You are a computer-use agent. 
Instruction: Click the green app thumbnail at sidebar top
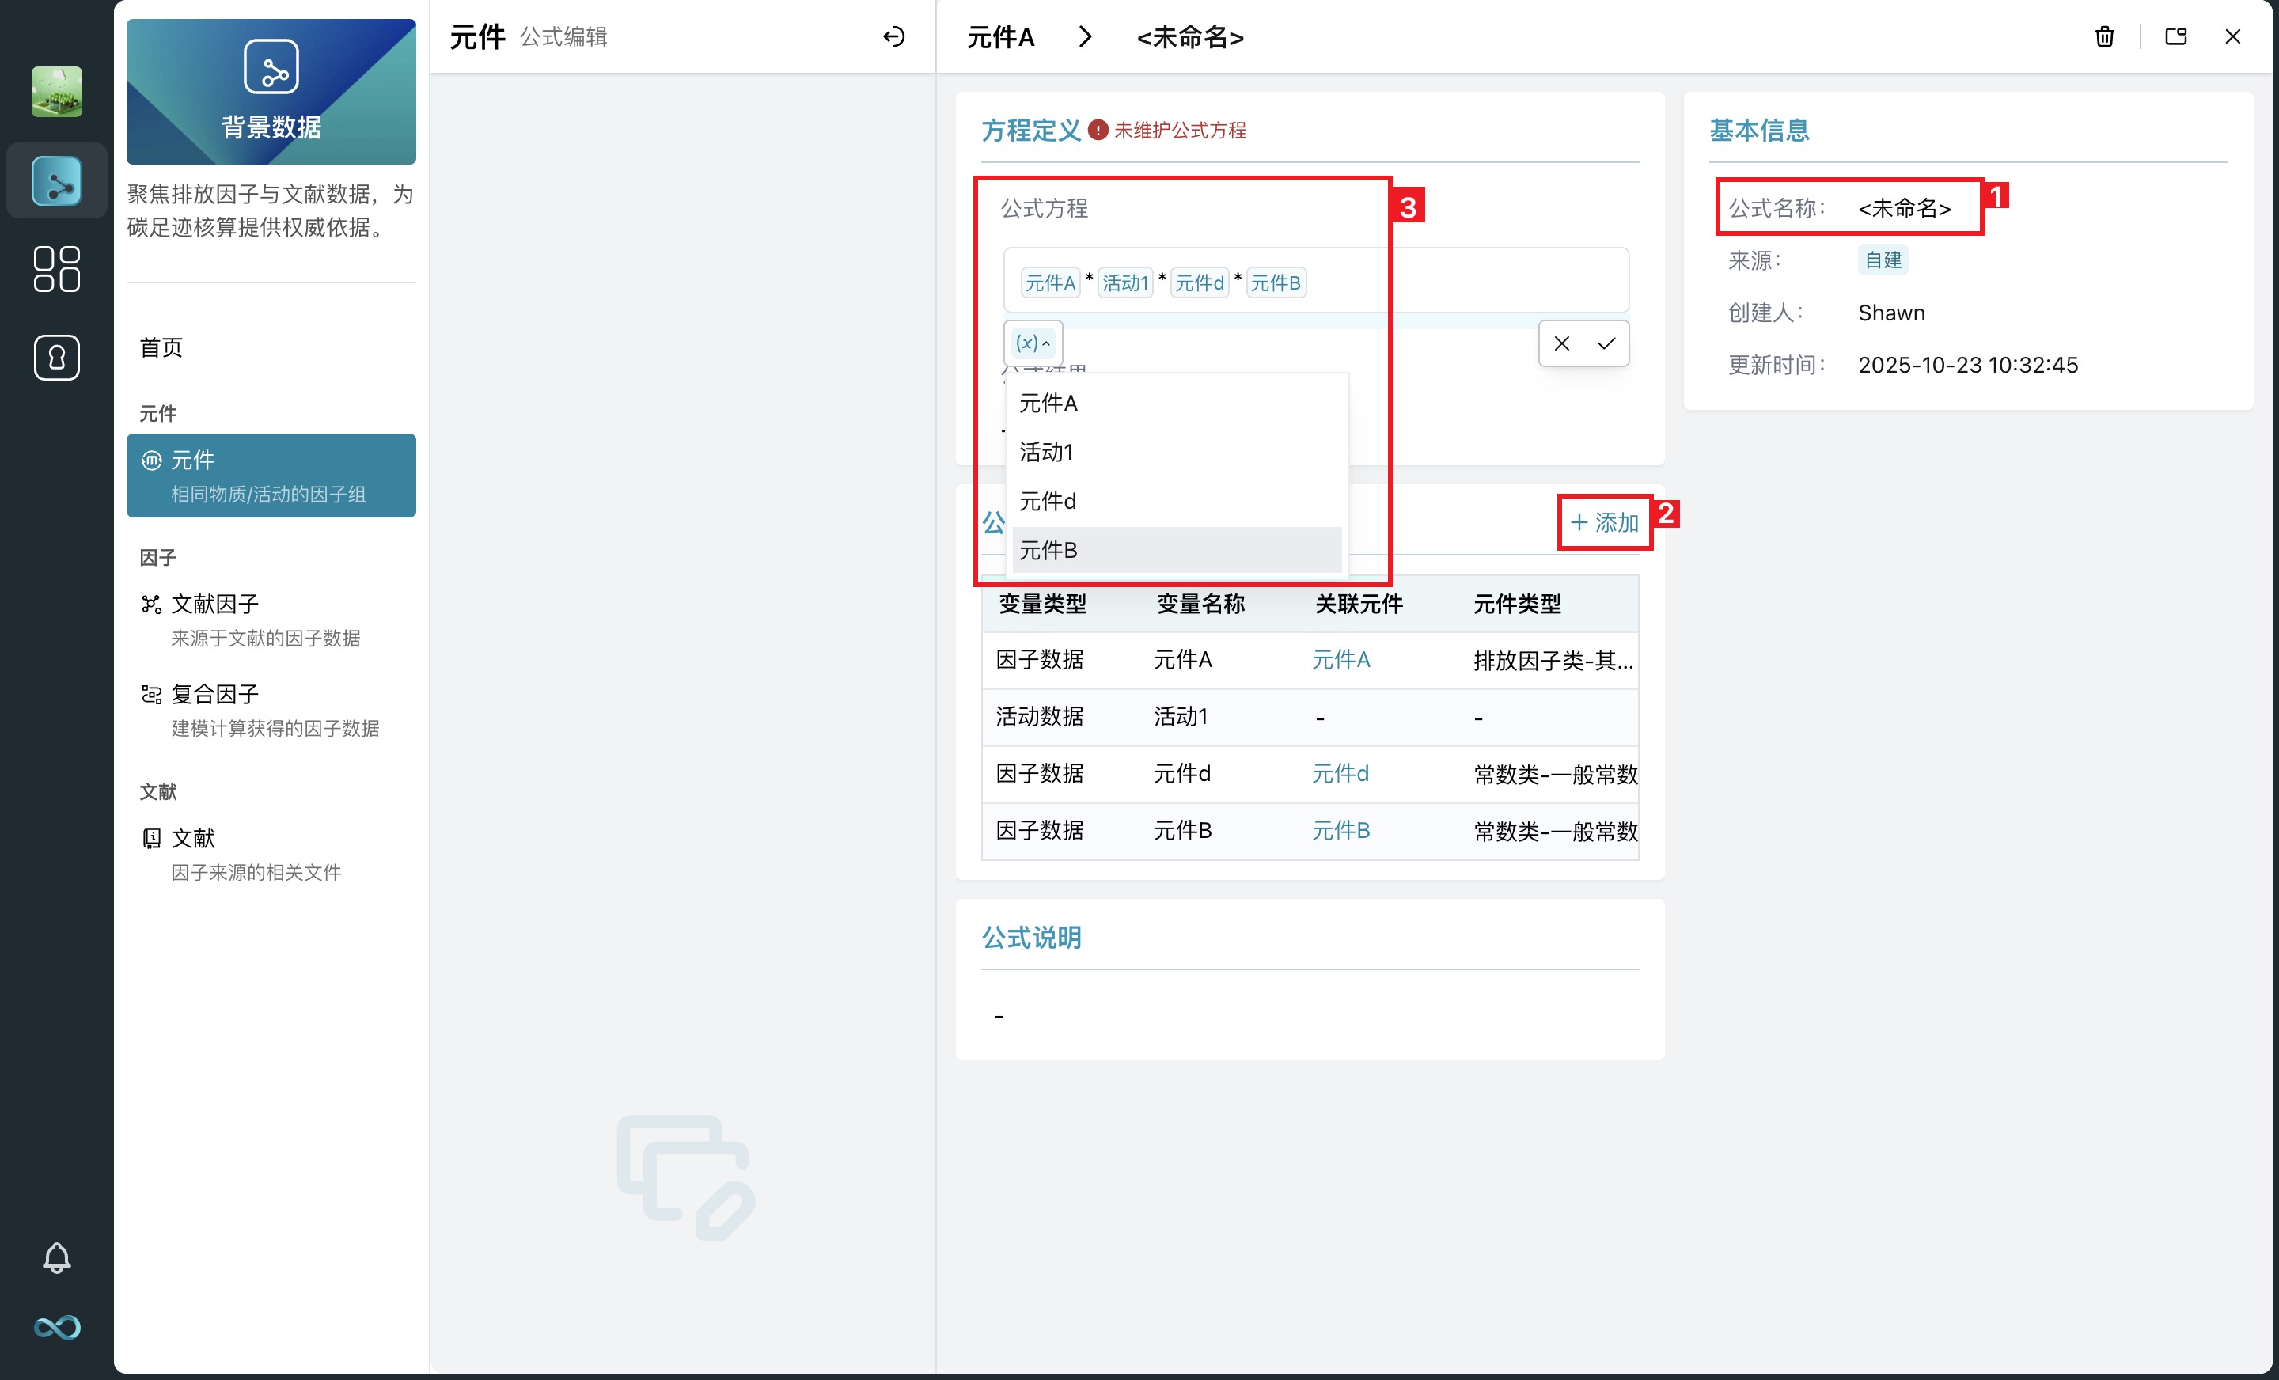55,91
